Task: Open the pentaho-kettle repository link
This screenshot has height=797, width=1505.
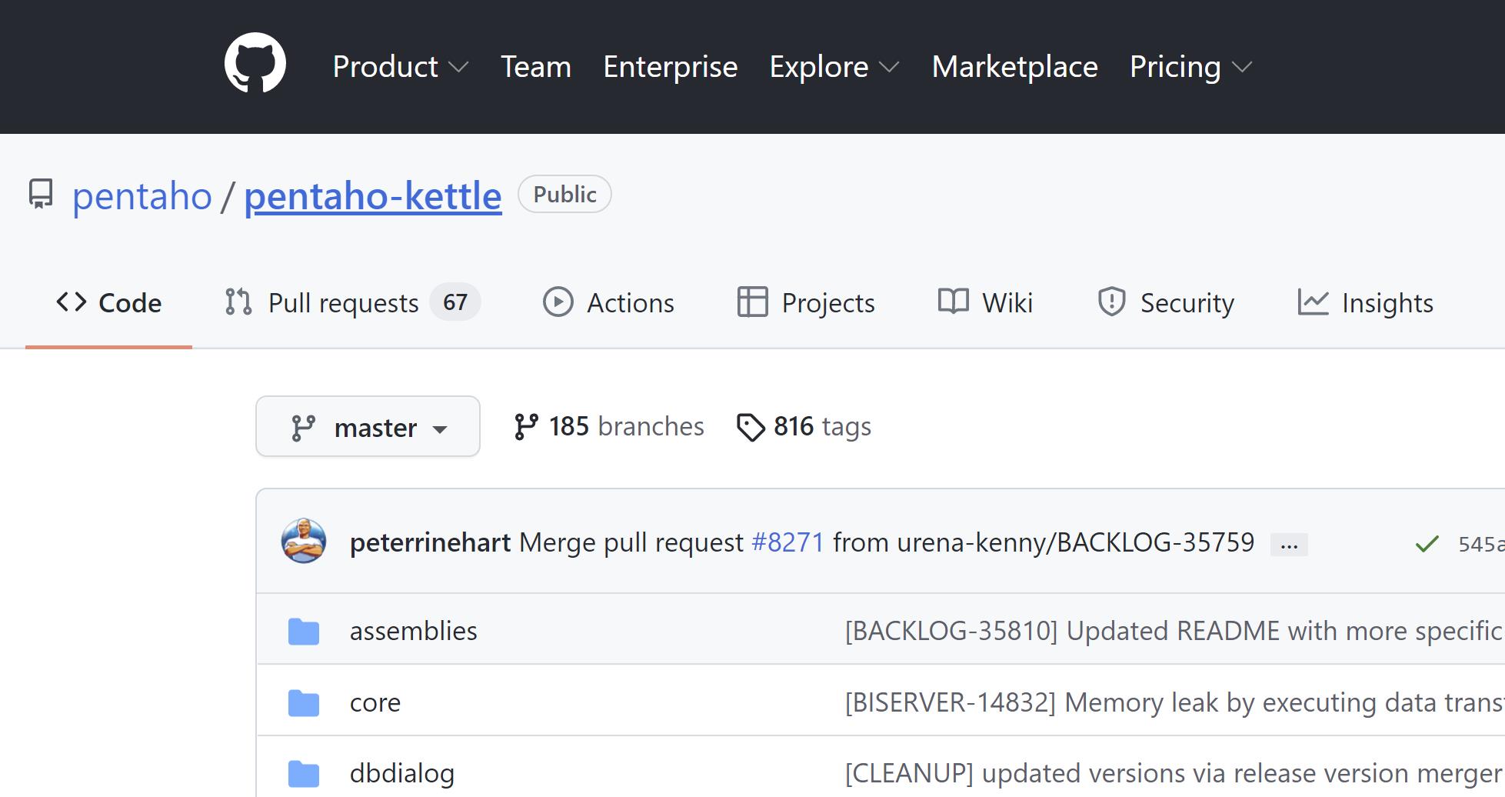Action: (x=373, y=195)
